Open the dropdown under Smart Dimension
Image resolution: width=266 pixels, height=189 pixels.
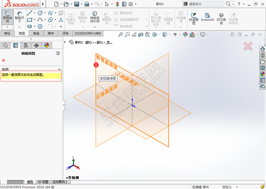point(19,27)
